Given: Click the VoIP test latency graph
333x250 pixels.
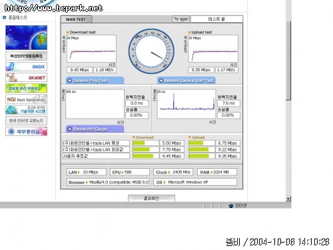Looking at the screenshot, I should click(x=186, y=104).
